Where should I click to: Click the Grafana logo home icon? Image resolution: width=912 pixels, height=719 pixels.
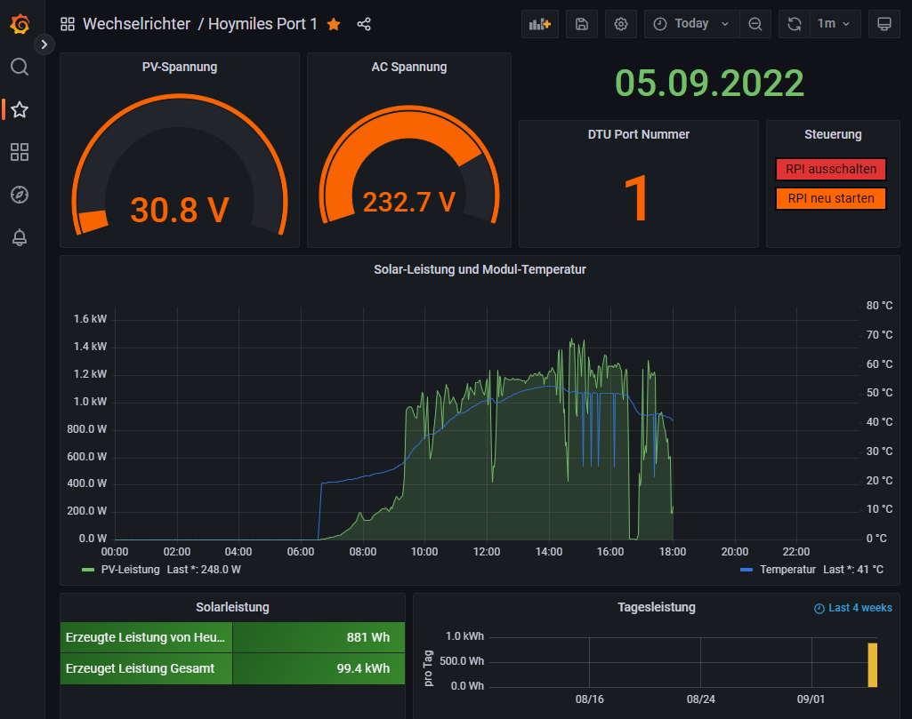20,24
